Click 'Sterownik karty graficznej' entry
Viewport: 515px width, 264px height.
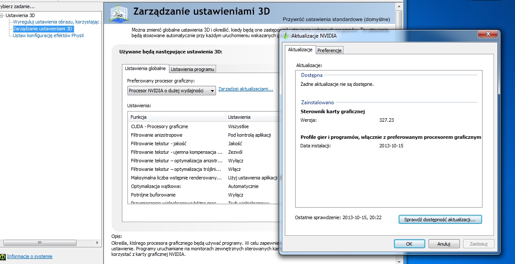click(333, 111)
